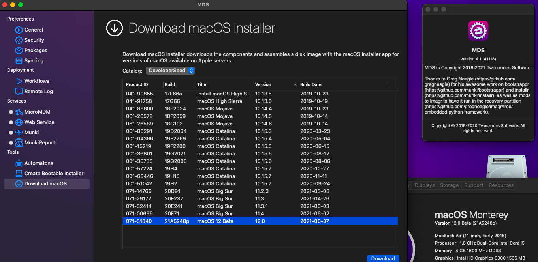Screen dimensions: 538x262
Task: Click the MDS app icon in About window
Action: pos(478,31)
